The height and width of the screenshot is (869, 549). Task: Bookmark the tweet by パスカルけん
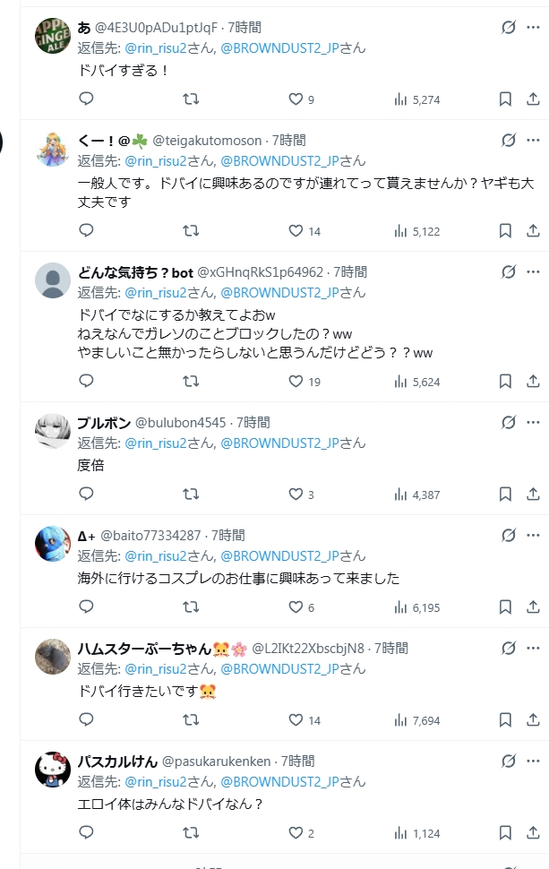[x=505, y=832]
